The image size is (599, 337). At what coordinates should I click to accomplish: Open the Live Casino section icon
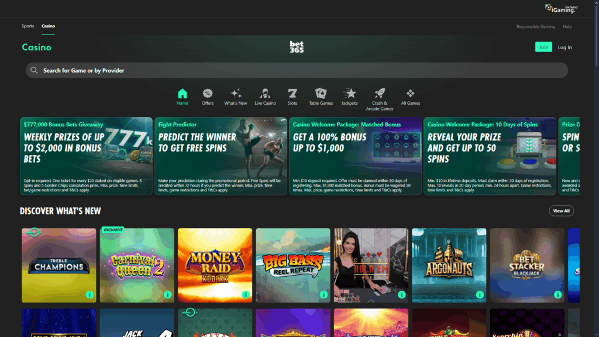click(266, 94)
